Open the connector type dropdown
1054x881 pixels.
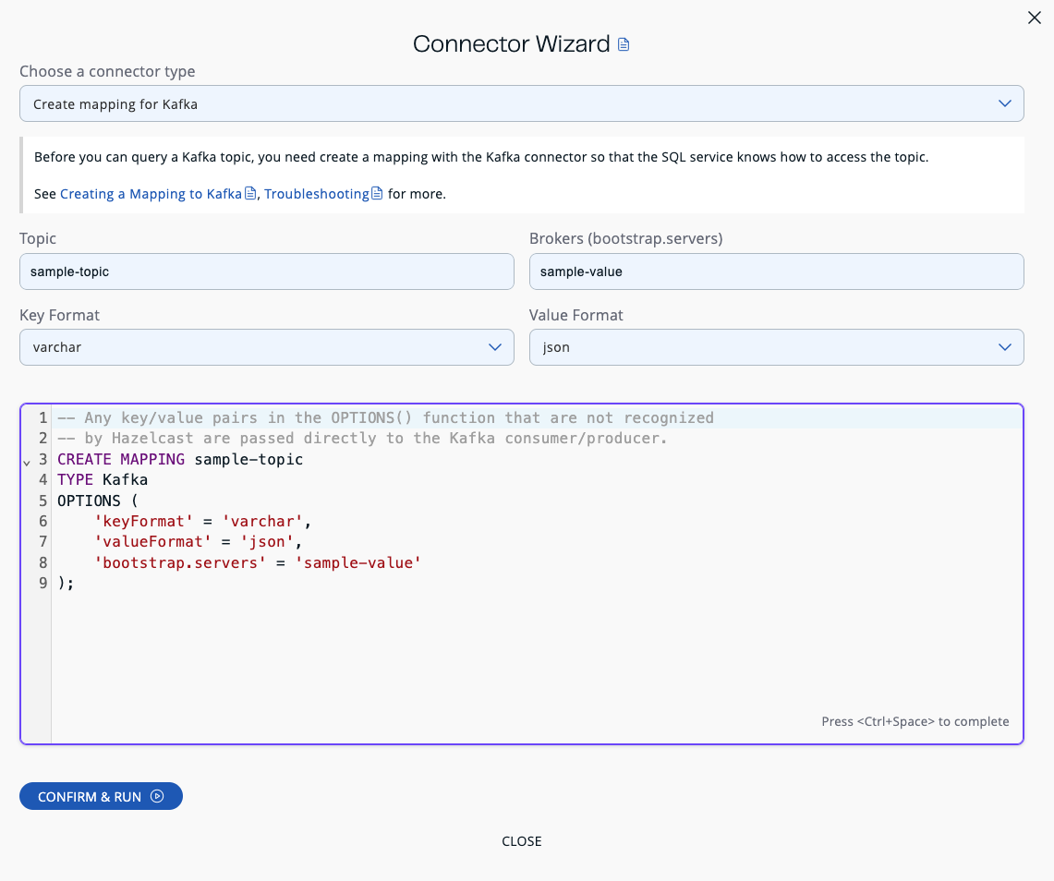[x=522, y=103]
